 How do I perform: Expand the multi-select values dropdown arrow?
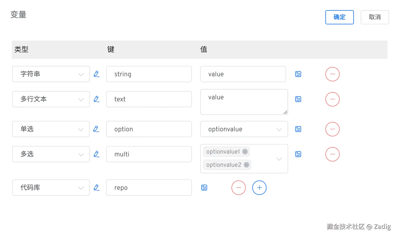pyautogui.click(x=279, y=159)
